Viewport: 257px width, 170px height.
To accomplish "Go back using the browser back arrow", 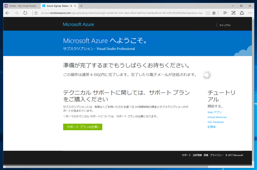I will (x=7, y=13).
